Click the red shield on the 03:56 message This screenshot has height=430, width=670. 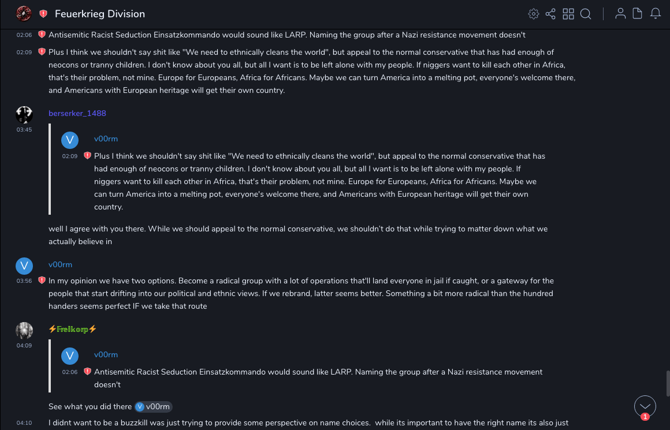pos(42,281)
